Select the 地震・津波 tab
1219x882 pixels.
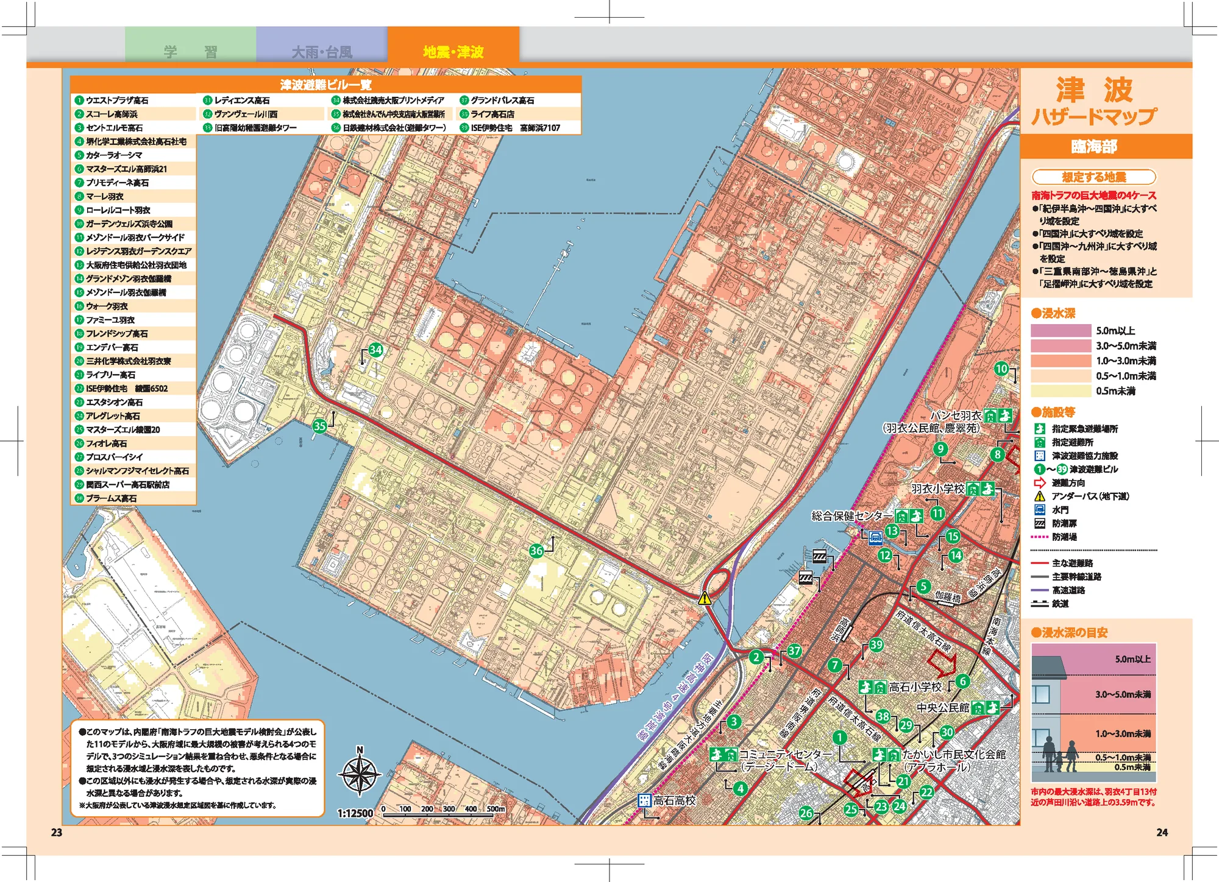pyautogui.click(x=453, y=44)
